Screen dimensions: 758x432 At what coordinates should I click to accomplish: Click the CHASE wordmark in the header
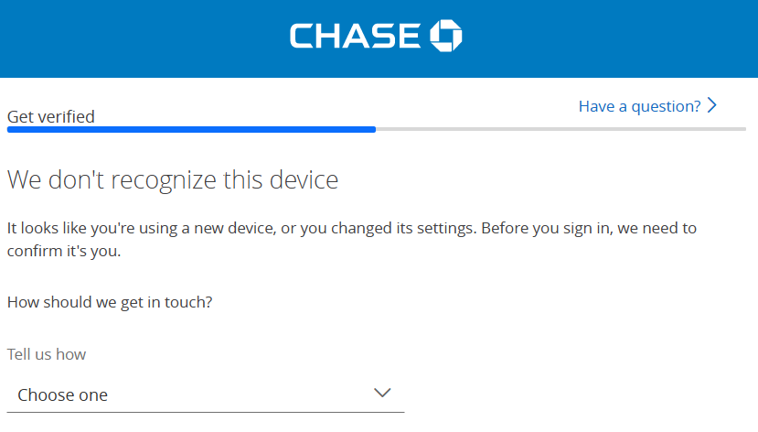pyautogui.click(x=356, y=36)
